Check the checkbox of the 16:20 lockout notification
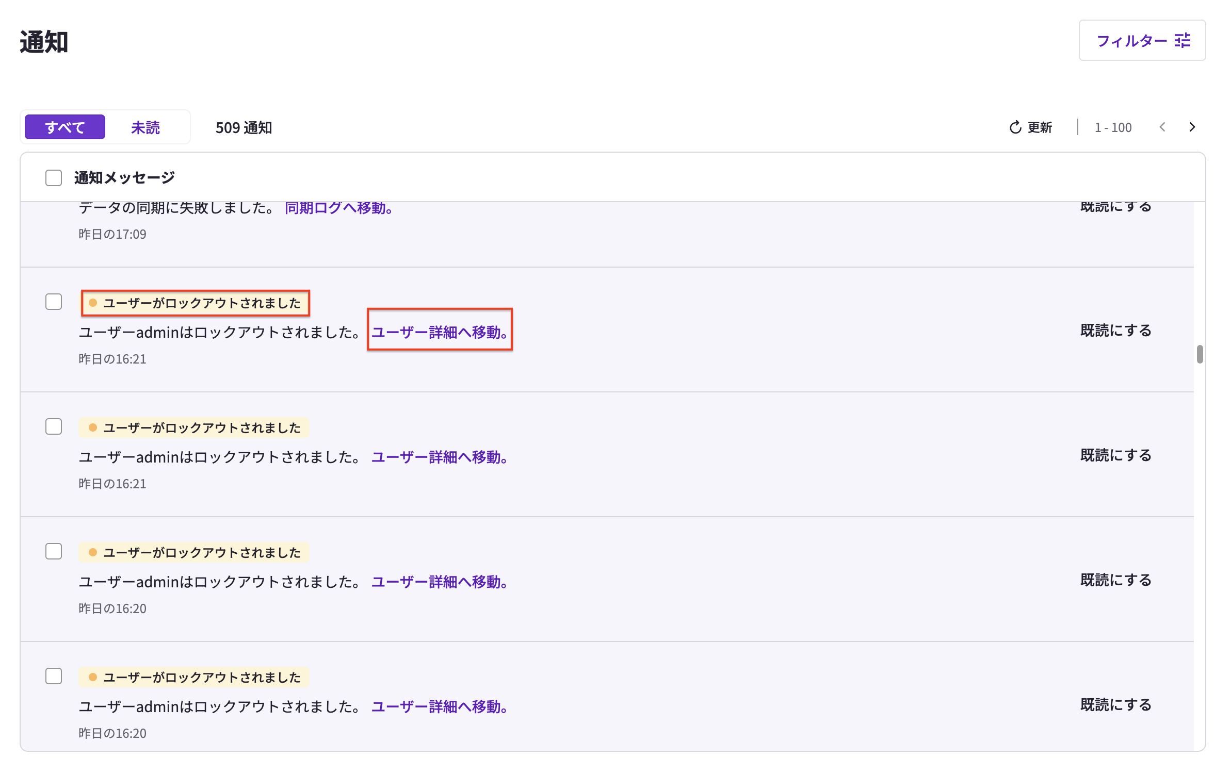 [x=53, y=551]
